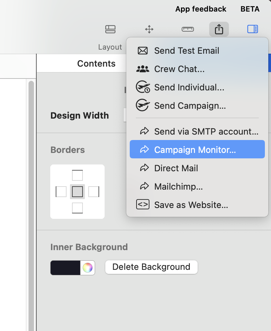Viewport: 271px width, 331px height.
Task: Choose Mailchimp... from share menu
Action: point(197,187)
